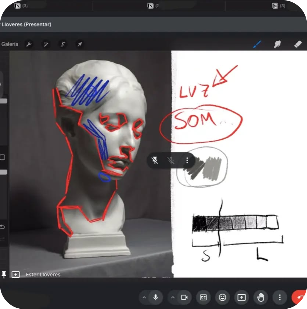Raise hand in the meeting

pos(261,298)
